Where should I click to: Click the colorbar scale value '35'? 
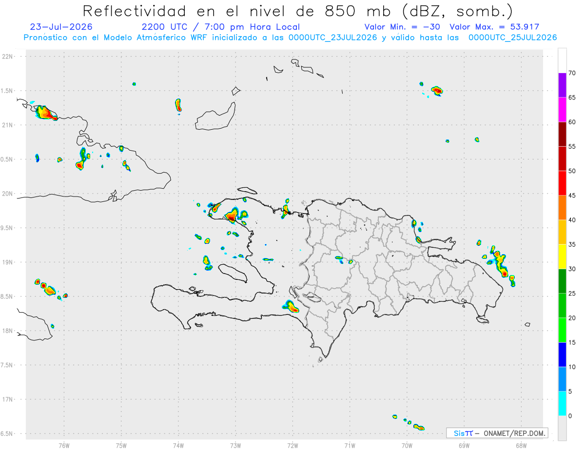pyautogui.click(x=572, y=244)
